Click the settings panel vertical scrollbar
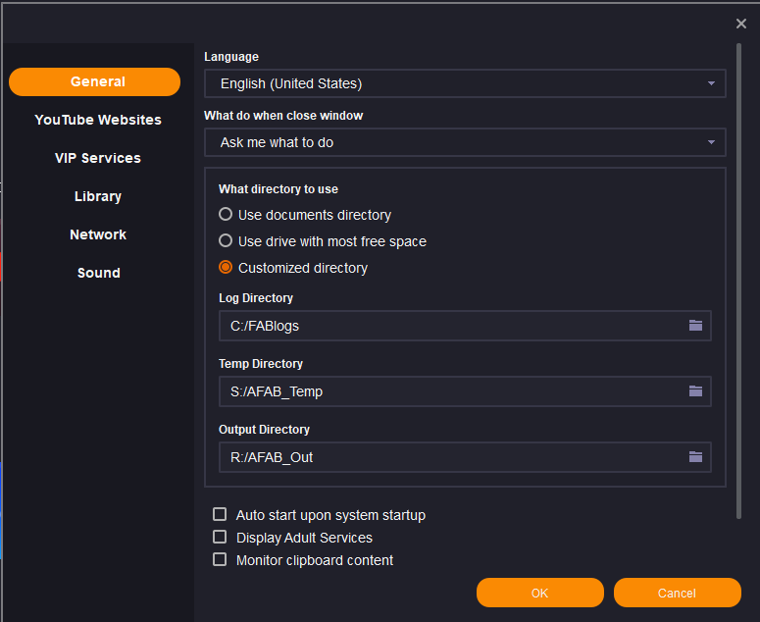Screen dimensions: 760x622 point(738,282)
